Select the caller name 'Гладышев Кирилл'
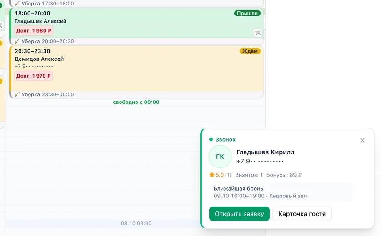This screenshot has height=236, width=382. [265, 152]
